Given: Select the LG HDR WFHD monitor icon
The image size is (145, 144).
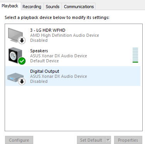Looking at the screenshot, I should [x=16, y=35].
